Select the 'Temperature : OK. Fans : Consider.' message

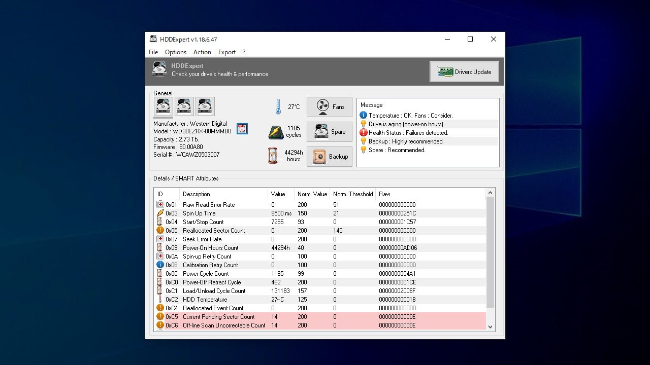410,116
